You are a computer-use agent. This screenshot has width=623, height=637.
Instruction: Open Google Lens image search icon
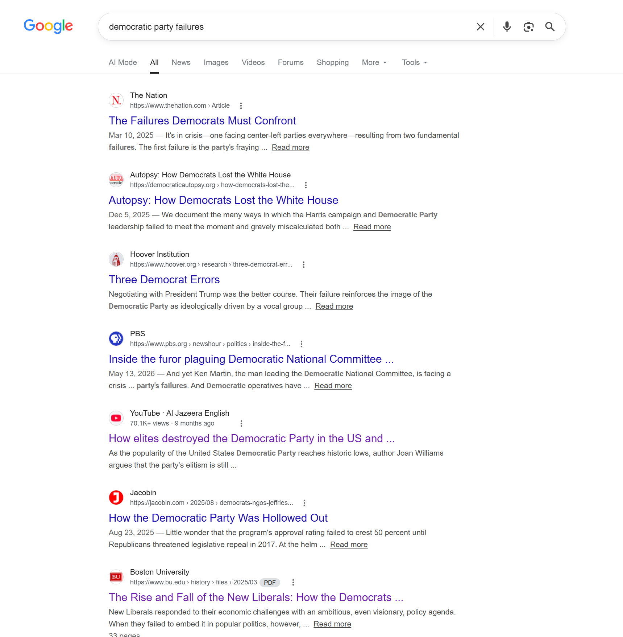pos(528,27)
